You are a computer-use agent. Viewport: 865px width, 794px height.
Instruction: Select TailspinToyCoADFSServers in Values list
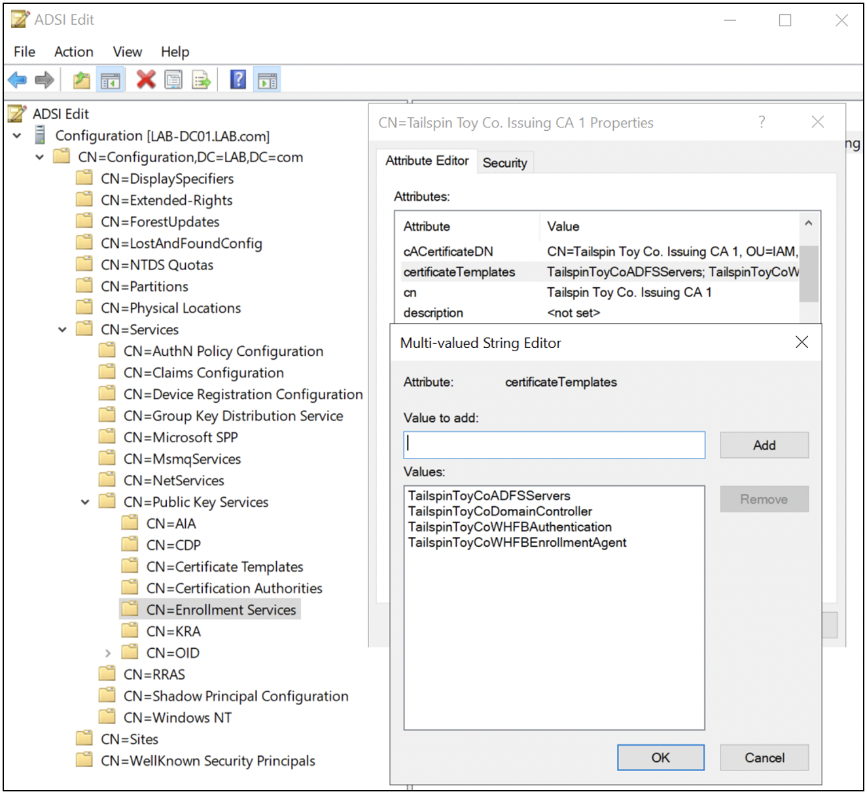(489, 496)
